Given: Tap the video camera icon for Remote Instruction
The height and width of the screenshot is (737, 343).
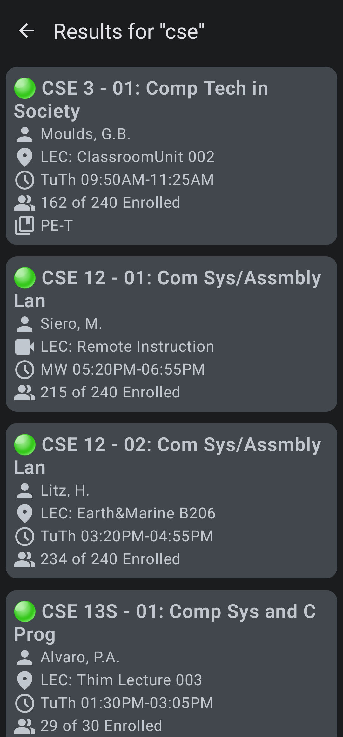Looking at the screenshot, I should [25, 346].
